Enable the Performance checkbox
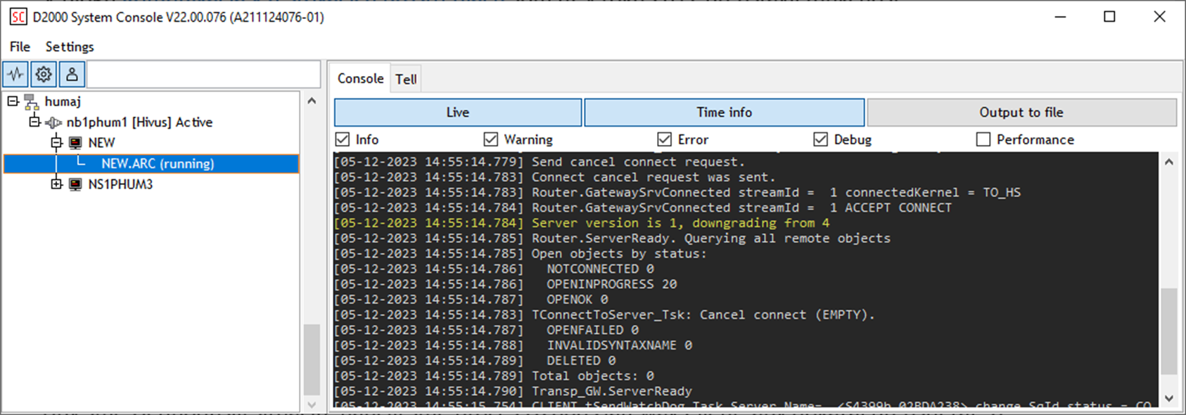This screenshot has height=415, width=1186. click(983, 139)
